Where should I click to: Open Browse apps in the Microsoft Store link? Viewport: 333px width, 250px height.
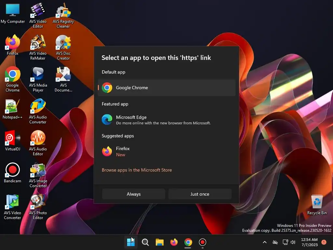pos(137,170)
